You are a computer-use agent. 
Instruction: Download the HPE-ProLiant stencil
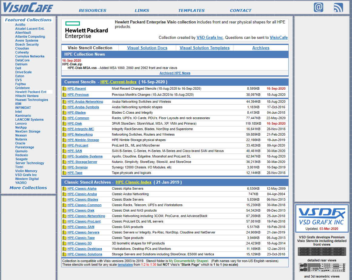[x=78, y=145]
